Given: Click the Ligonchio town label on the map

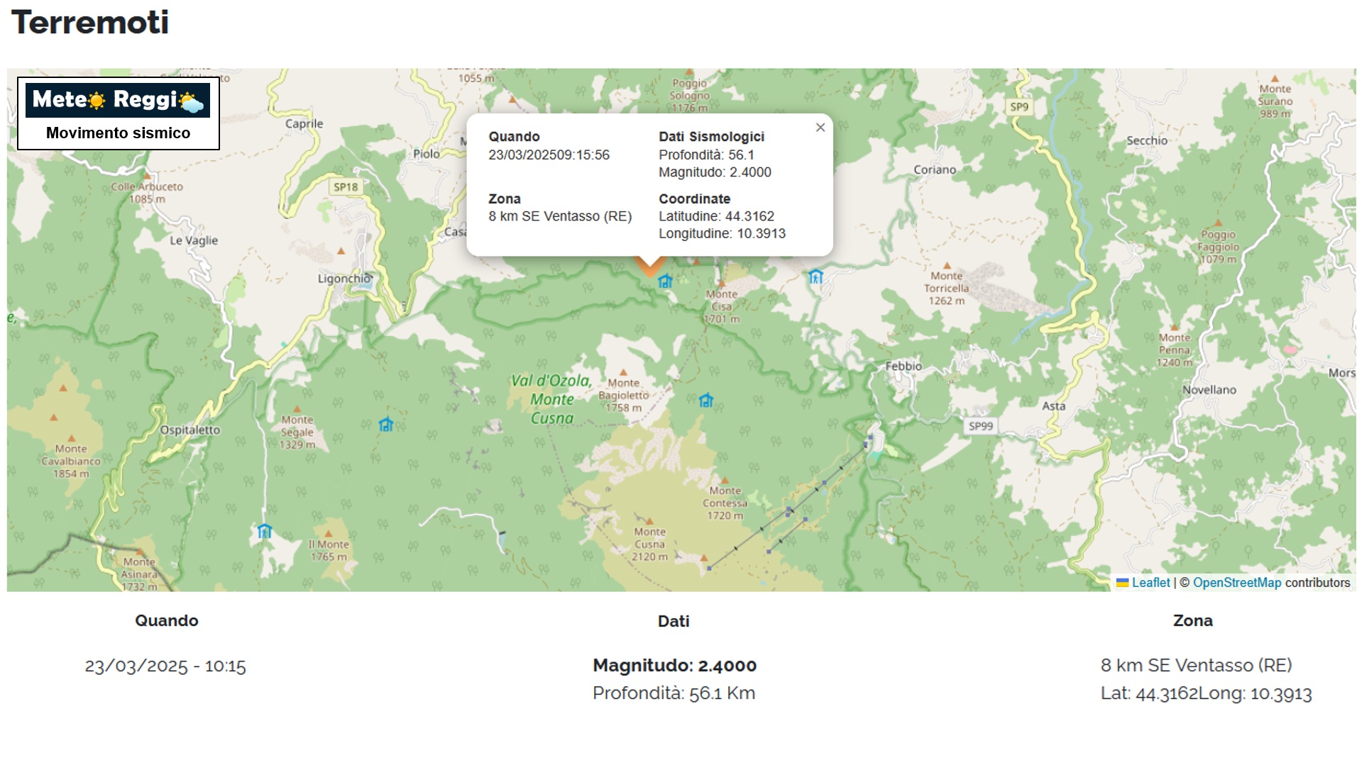Looking at the screenshot, I should pyautogui.click(x=344, y=279).
